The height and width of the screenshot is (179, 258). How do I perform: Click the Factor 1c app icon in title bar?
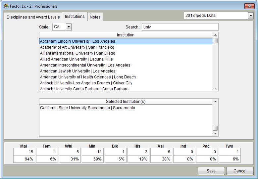click(x=6, y=6)
